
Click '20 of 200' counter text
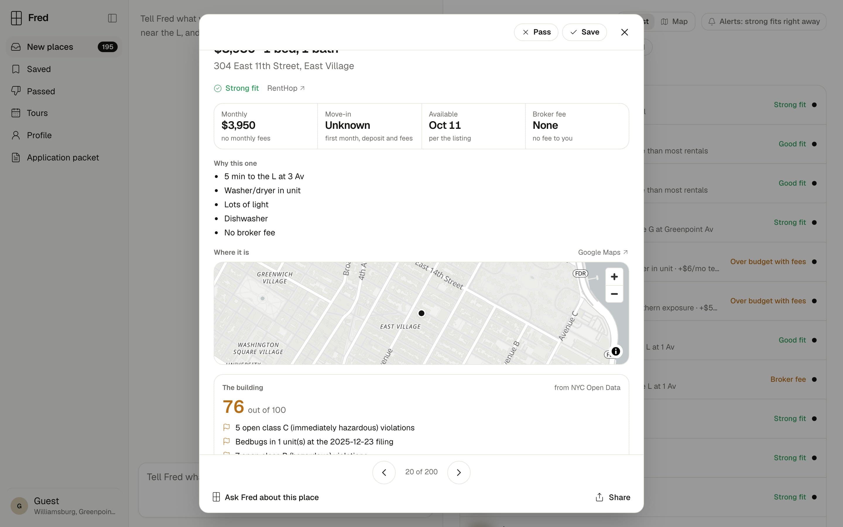421,472
